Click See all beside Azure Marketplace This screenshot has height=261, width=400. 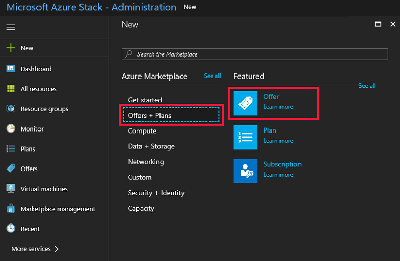(x=212, y=76)
